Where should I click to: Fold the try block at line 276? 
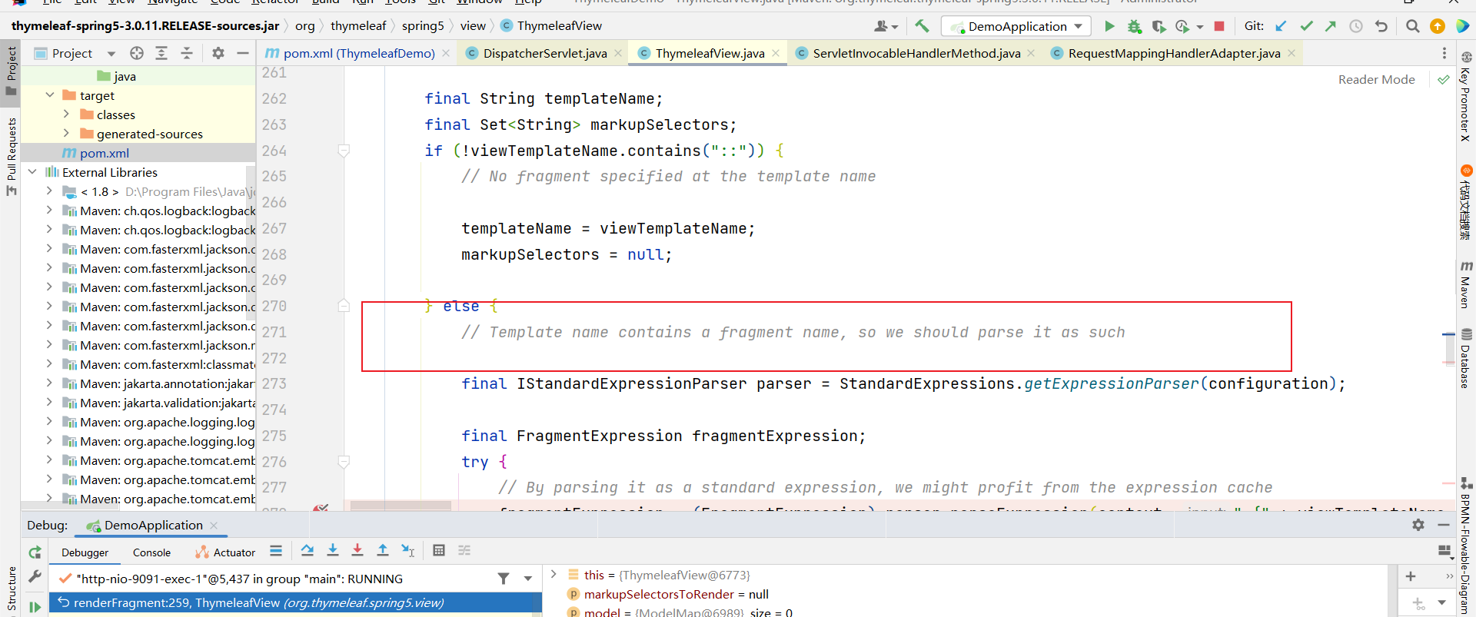point(344,462)
